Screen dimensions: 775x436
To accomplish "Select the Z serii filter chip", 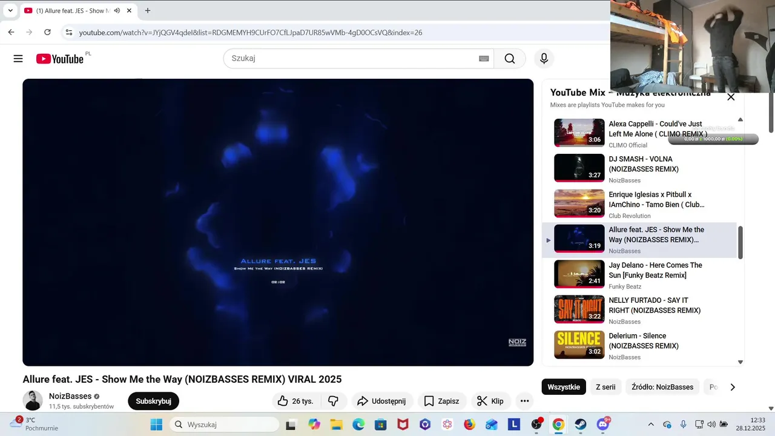I will (605, 387).
